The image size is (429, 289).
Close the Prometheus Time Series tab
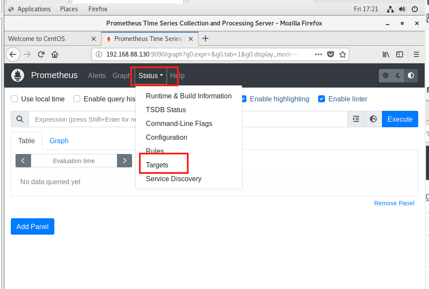191,39
